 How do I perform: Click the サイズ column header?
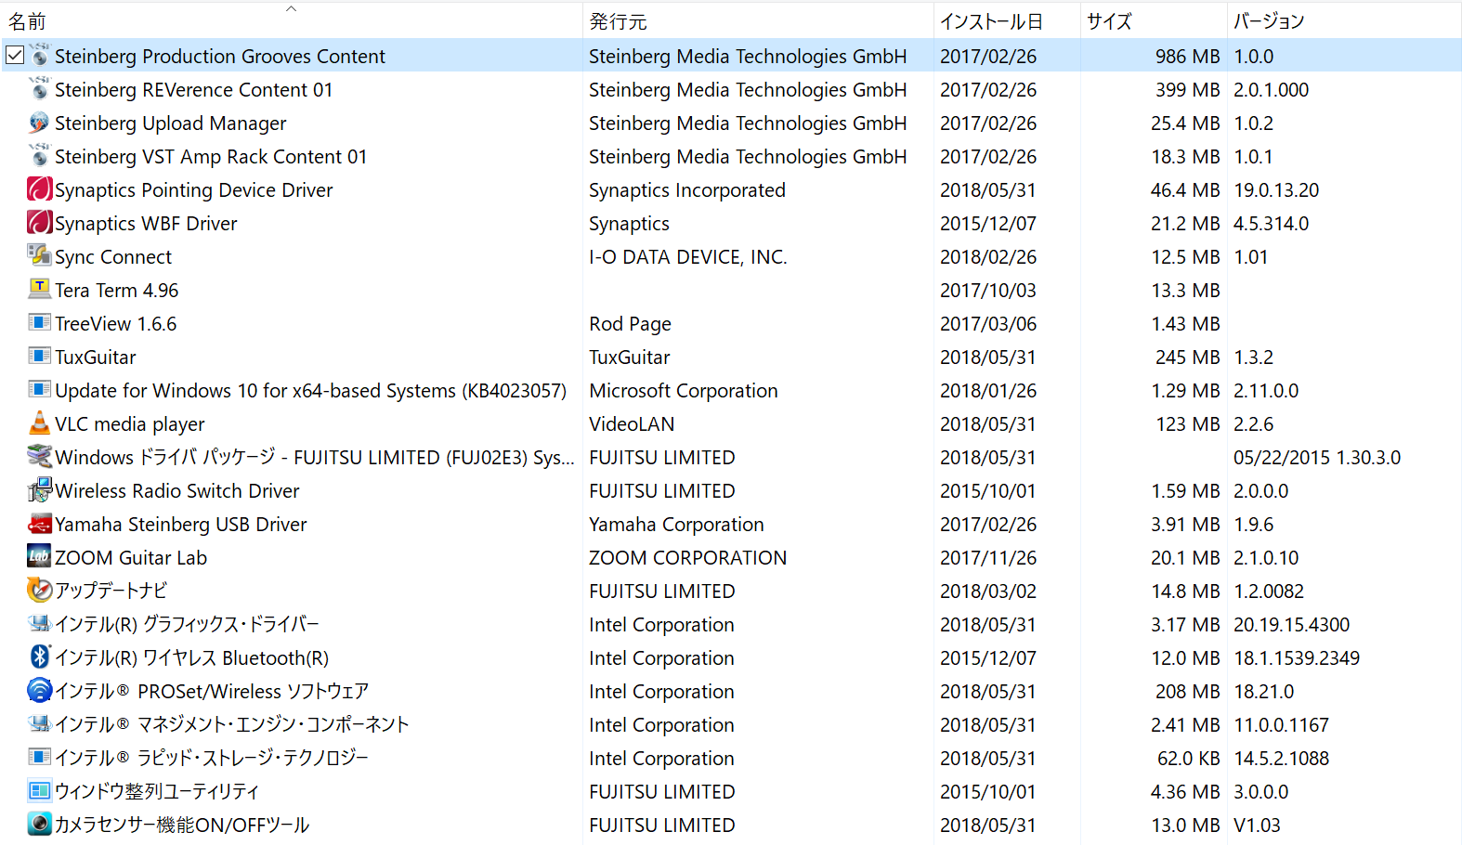point(1109,21)
